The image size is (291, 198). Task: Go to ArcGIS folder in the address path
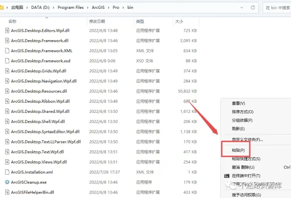(x=98, y=7)
